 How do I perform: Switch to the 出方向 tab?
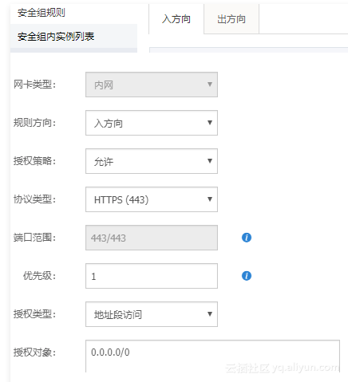[231, 19]
